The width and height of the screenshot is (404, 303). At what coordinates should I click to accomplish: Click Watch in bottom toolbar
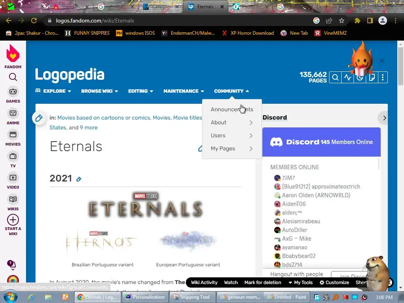pyautogui.click(x=231, y=282)
